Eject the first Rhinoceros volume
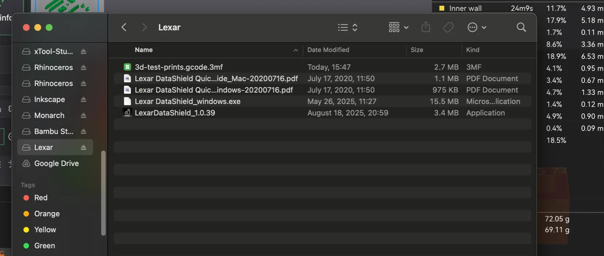The height and width of the screenshot is (256, 604). click(83, 68)
